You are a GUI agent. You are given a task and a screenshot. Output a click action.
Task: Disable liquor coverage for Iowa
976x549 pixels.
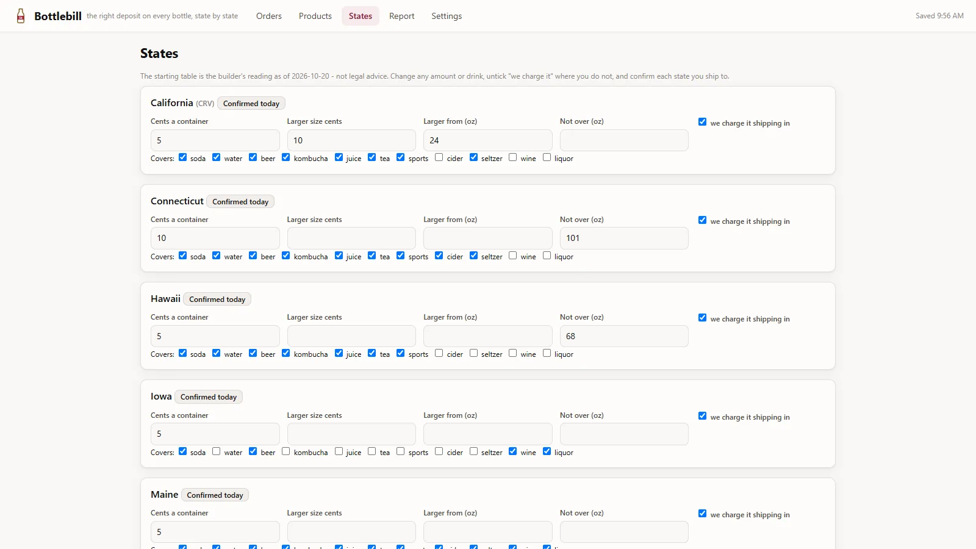(x=547, y=451)
